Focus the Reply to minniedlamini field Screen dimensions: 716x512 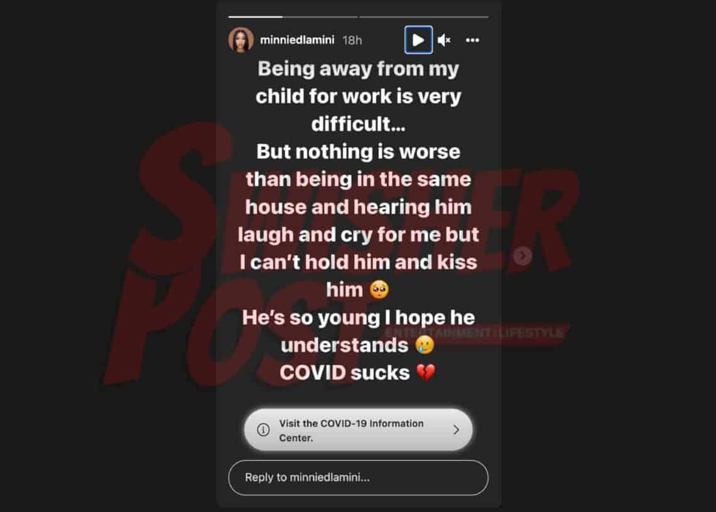[359, 477]
